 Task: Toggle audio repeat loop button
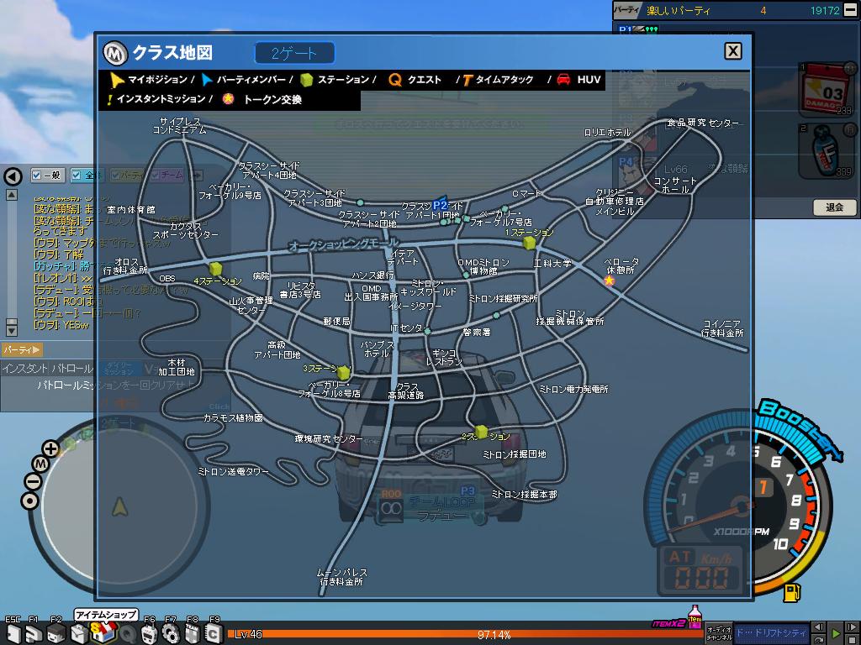click(819, 639)
